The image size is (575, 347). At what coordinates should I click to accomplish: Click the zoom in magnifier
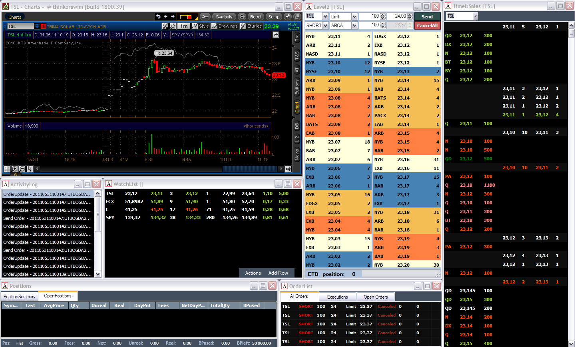pos(14,169)
